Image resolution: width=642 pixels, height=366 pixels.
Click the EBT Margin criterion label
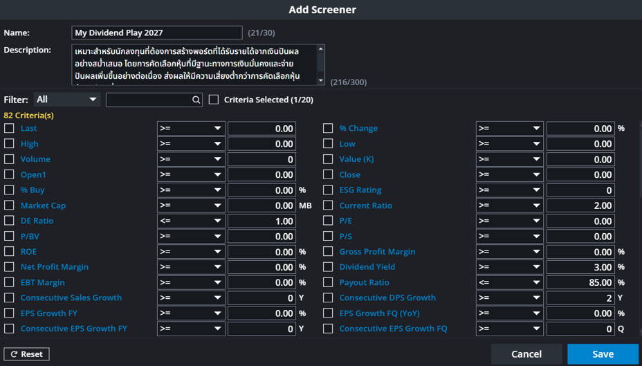tap(43, 282)
